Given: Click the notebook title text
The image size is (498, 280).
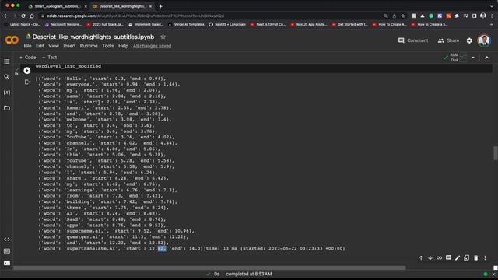Looking at the screenshot, I should 93,37.
